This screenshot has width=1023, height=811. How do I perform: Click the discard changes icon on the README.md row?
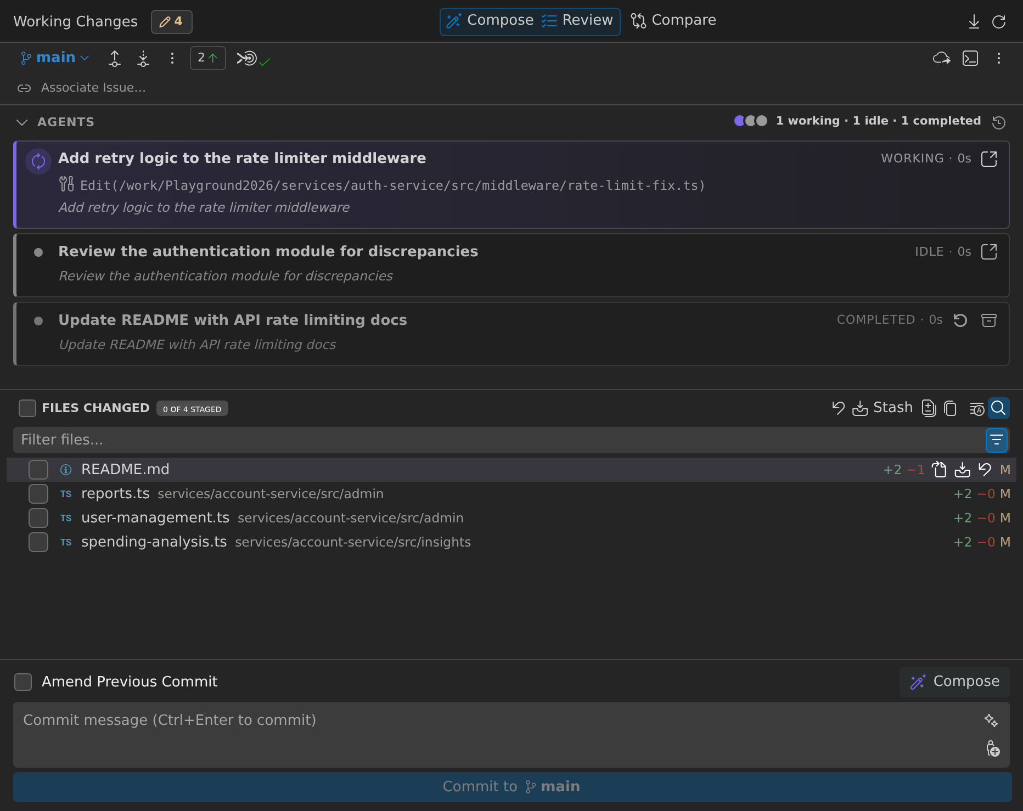pyautogui.click(x=985, y=470)
